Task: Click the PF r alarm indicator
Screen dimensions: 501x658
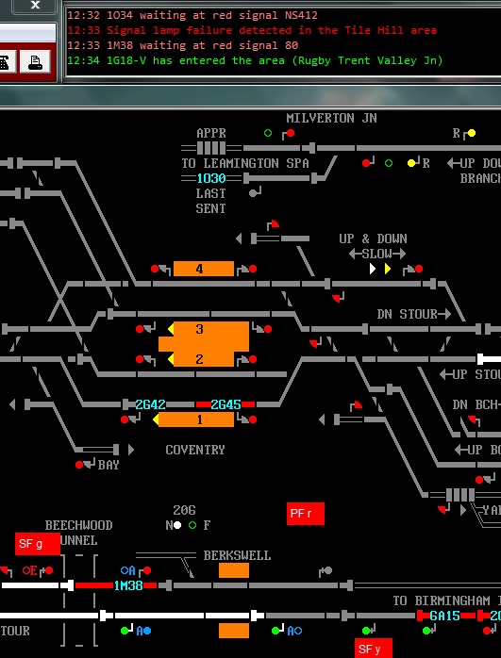Action: [306, 514]
